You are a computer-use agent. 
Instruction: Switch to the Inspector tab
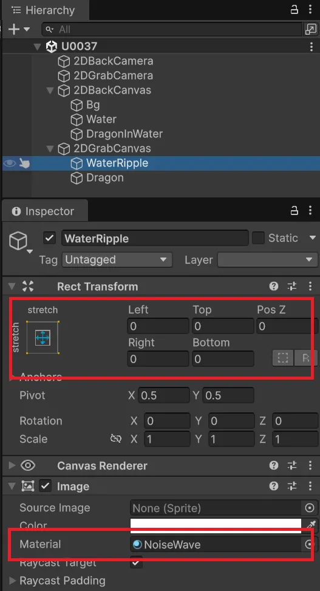point(43,211)
